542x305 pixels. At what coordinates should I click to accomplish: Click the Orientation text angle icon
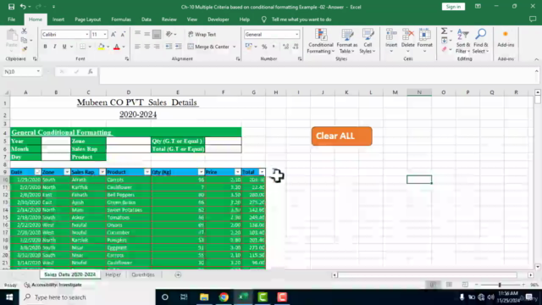tap(169, 34)
